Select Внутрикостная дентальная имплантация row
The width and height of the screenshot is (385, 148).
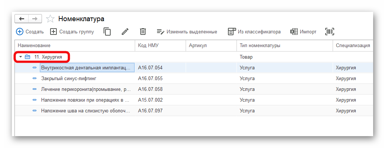click(x=194, y=68)
